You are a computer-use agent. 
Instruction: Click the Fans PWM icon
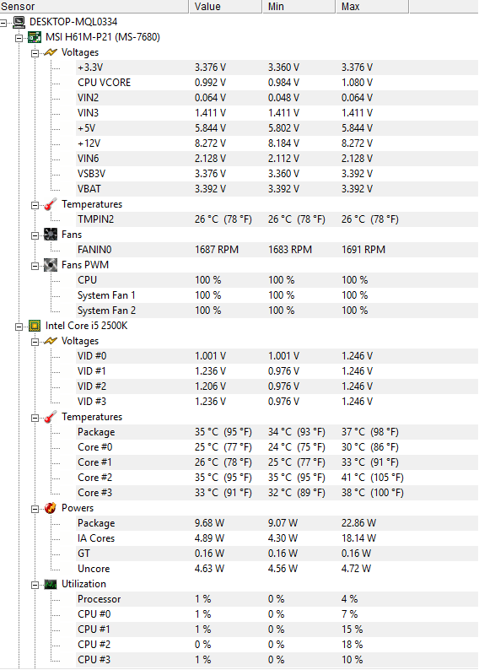click(51, 265)
